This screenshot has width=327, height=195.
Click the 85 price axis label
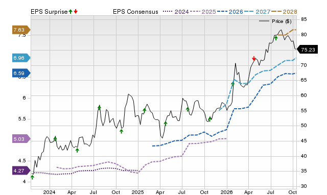(x=304, y=19)
